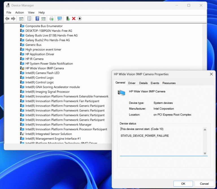Image resolution: width=217 pixels, height=189 pixels.
Task: Select Intel(R) Imaging Signal Processor
Action: (x=47, y=92)
